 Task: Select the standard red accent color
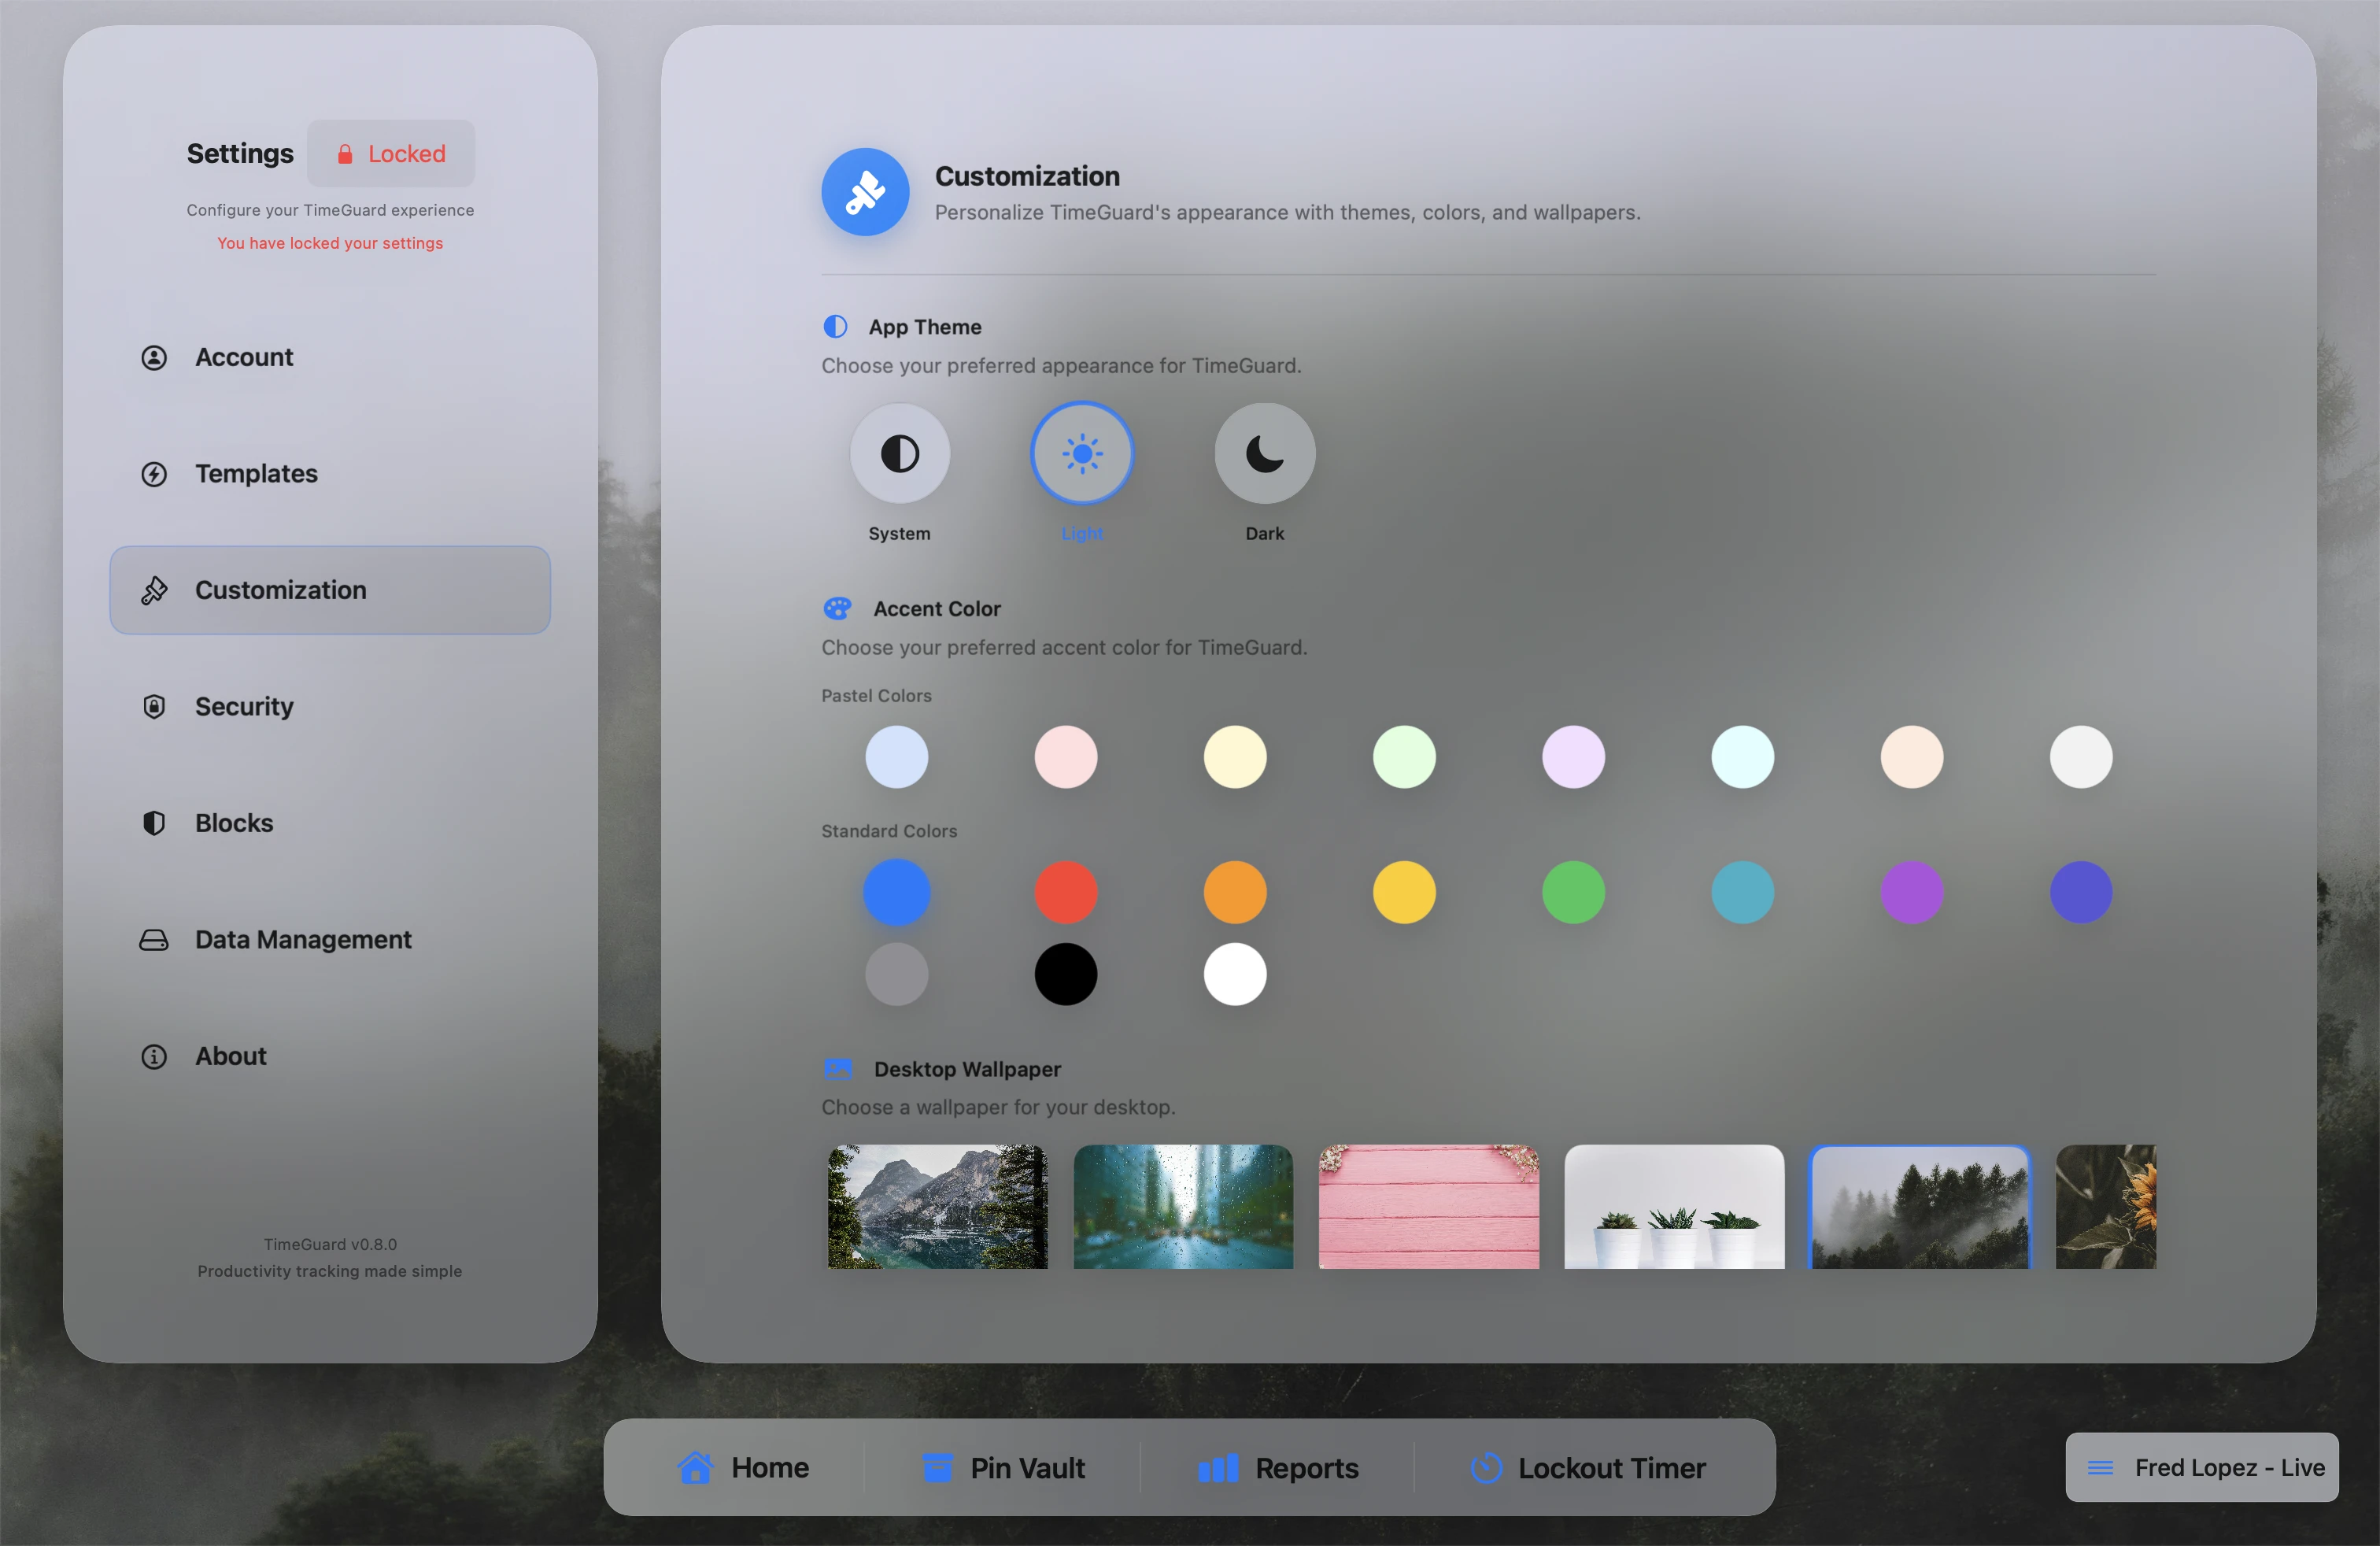pyautogui.click(x=1066, y=892)
